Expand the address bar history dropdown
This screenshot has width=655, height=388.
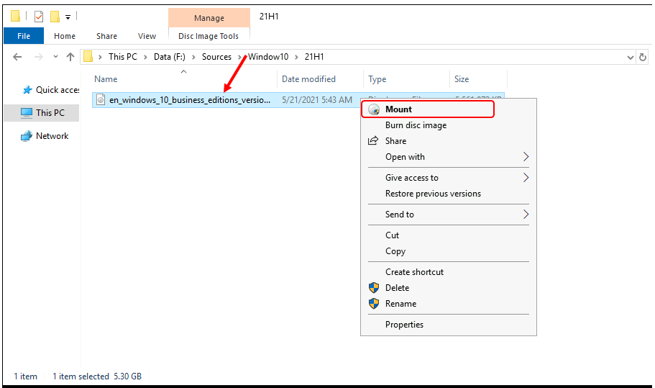[631, 58]
